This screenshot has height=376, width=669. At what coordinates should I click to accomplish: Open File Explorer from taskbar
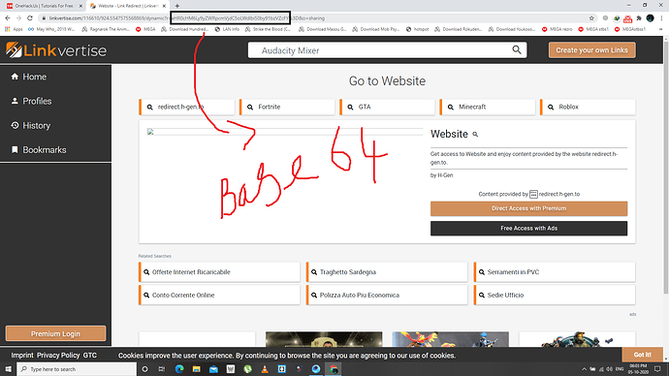196,369
